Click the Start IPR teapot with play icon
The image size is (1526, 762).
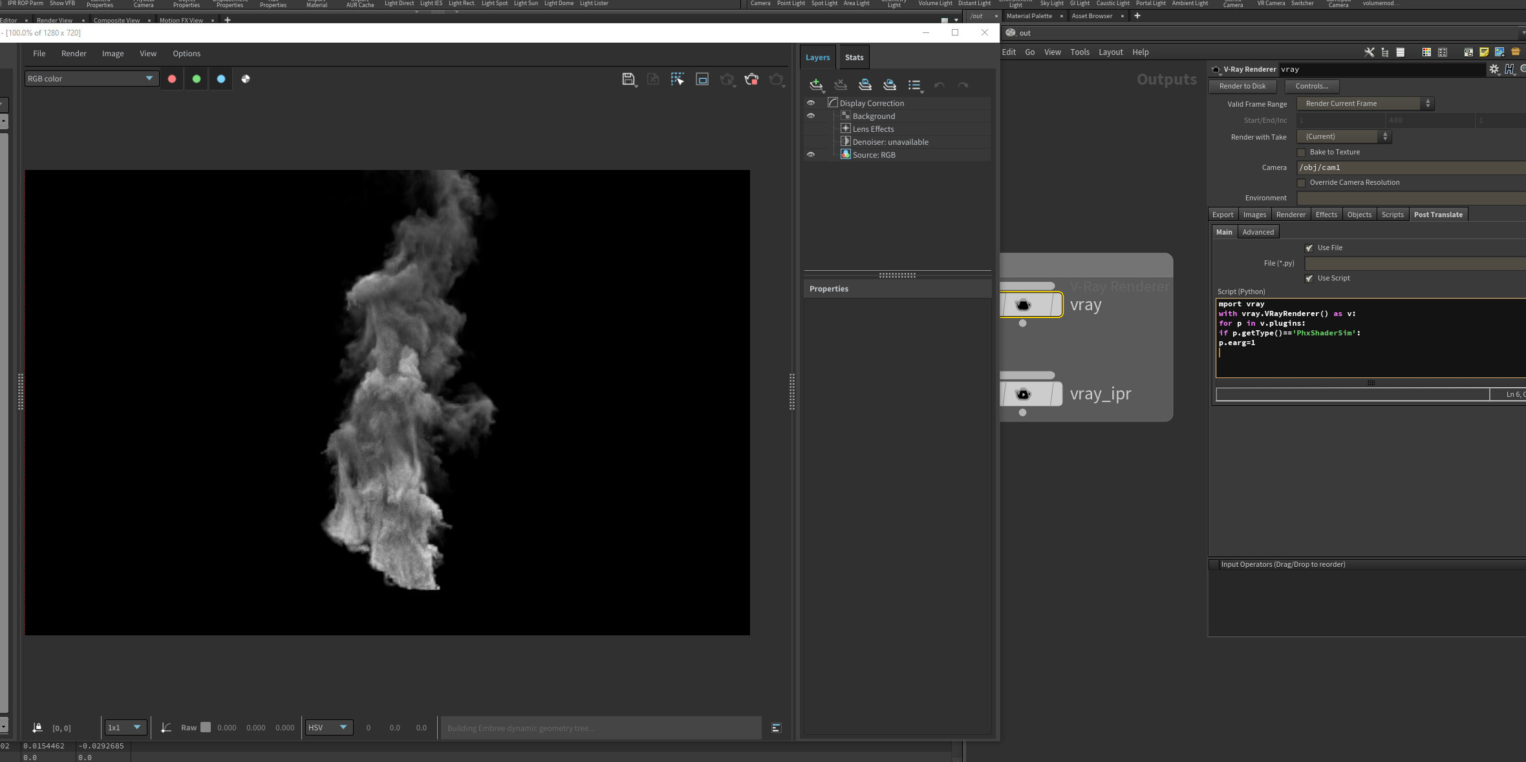727,79
